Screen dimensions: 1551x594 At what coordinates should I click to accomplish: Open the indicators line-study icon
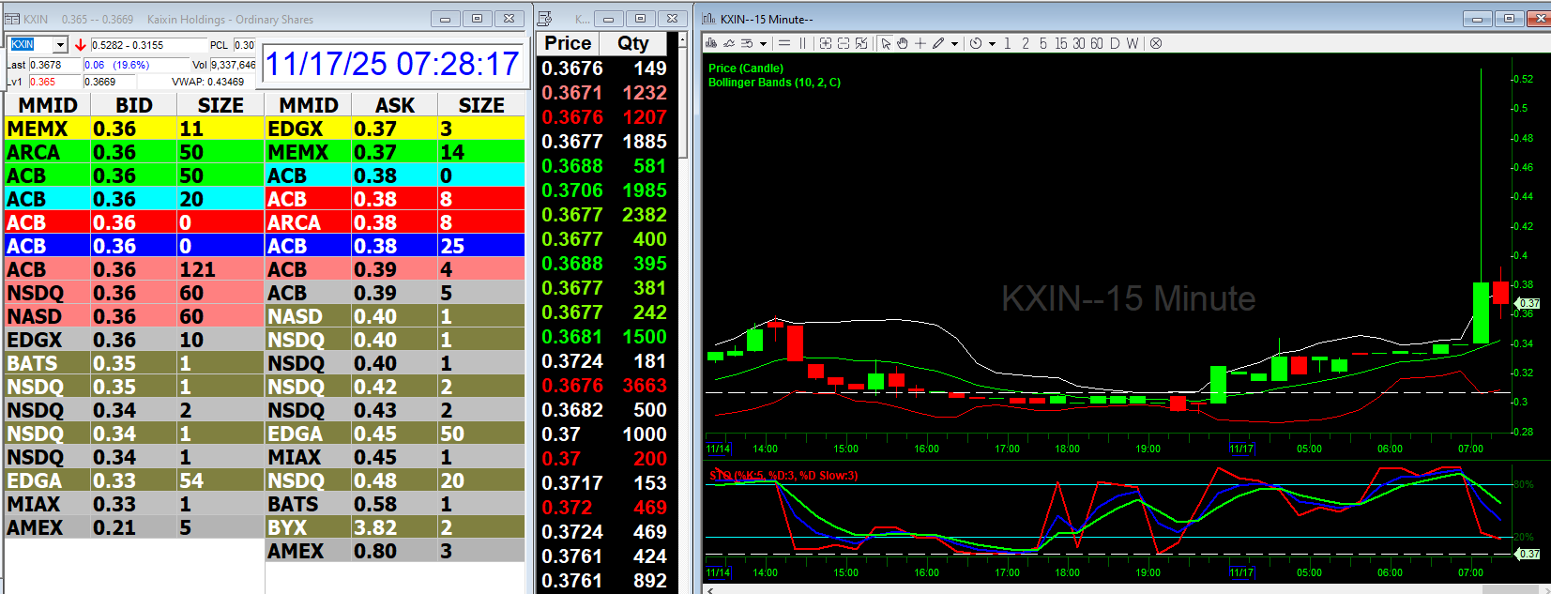(x=747, y=43)
